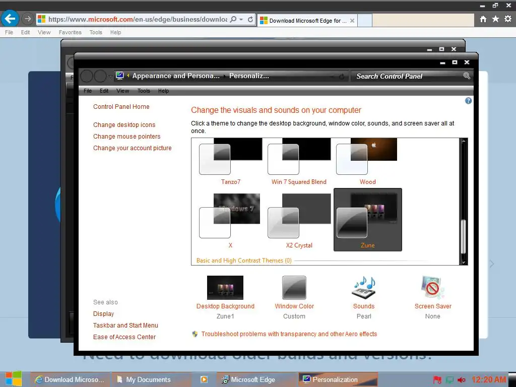Click network tray icon
Screen dimensions: 516x387
click(x=449, y=380)
